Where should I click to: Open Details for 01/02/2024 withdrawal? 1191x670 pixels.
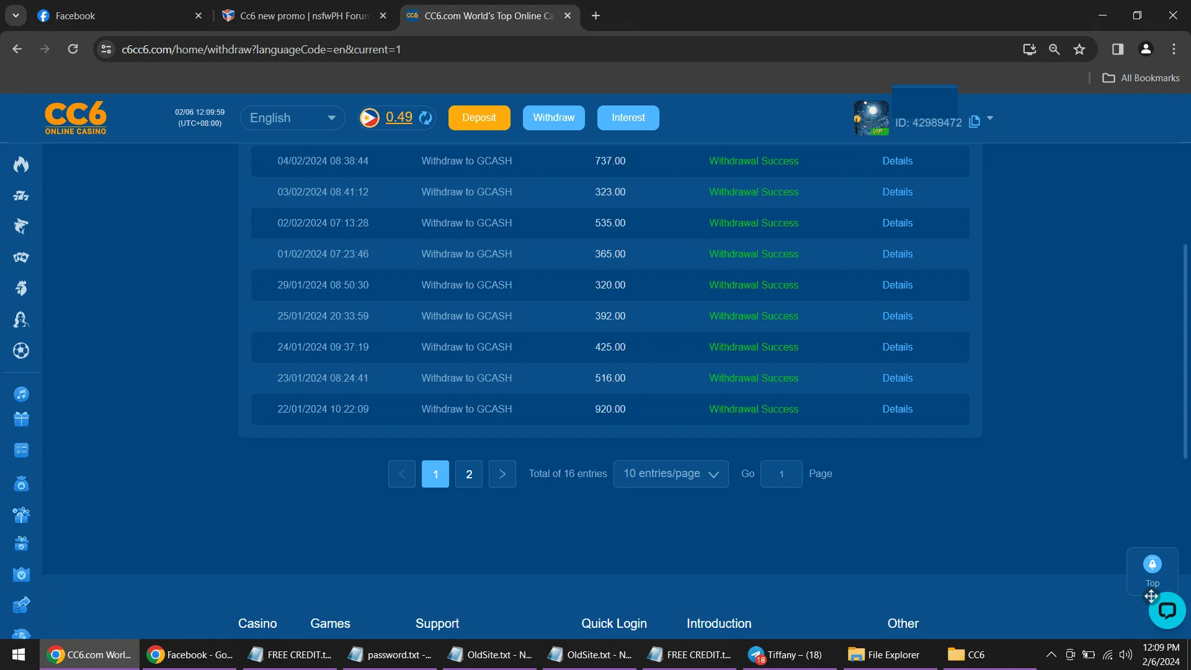coord(897,254)
